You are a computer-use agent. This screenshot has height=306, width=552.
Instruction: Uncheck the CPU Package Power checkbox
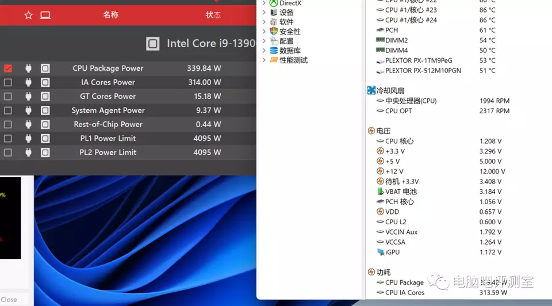[7, 68]
